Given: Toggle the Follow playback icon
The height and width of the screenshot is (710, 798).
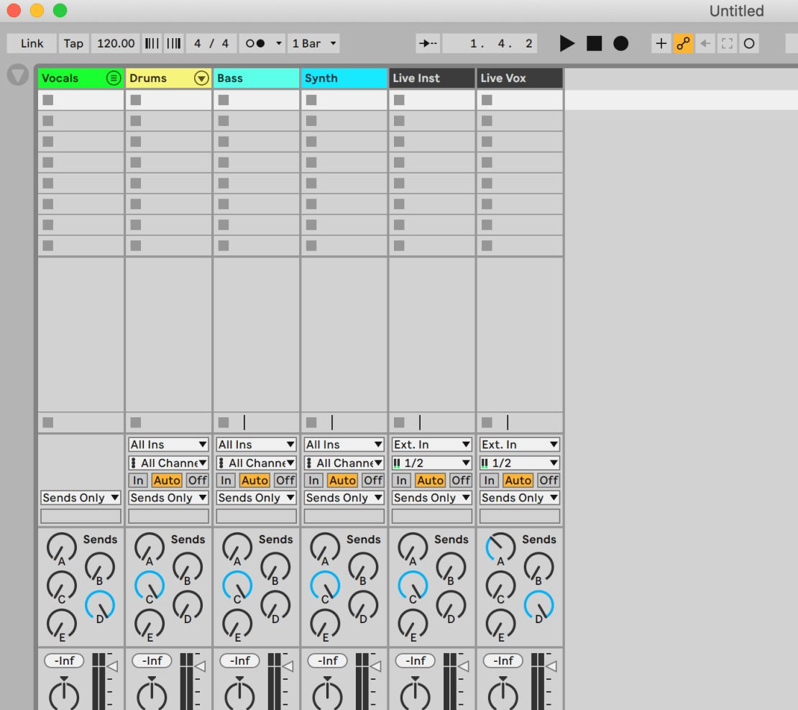Looking at the screenshot, I should pyautogui.click(x=428, y=43).
